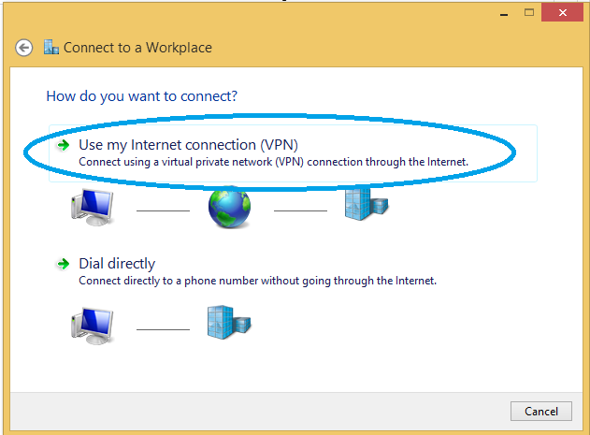Screen dimensions: 590x435
Task: Click the Connect to a Workplace title icon
Action: coord(51,47)
